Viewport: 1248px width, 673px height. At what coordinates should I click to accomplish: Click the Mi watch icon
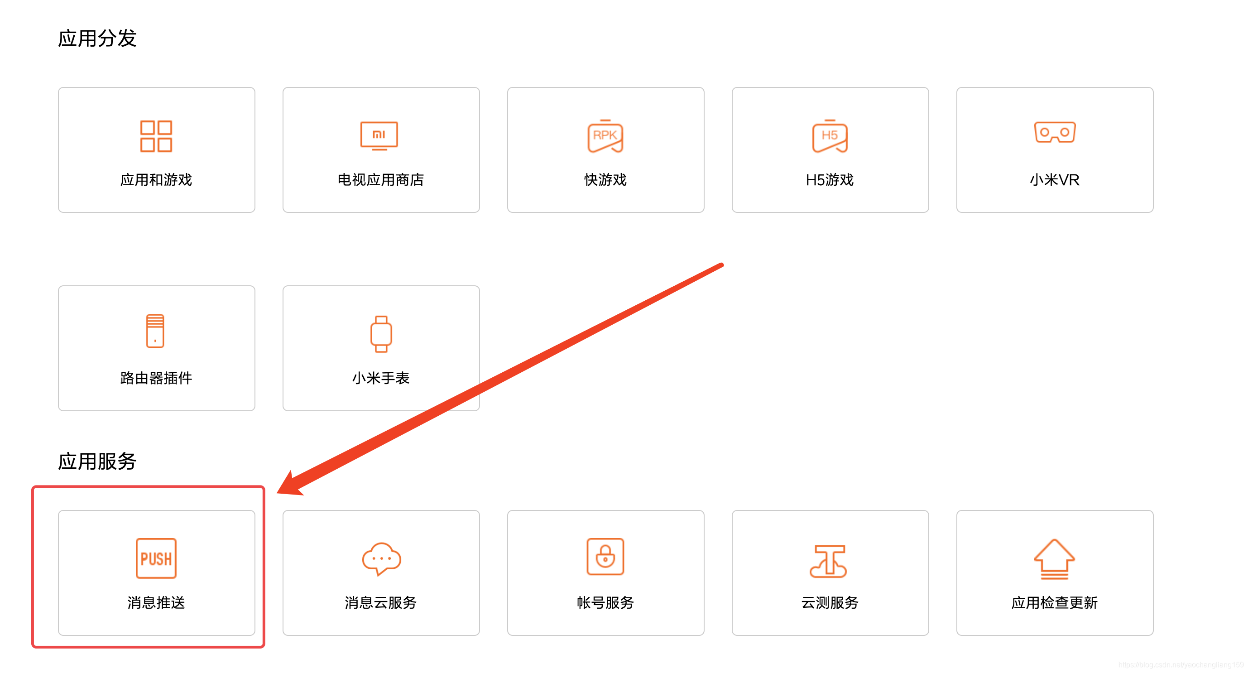(381, 334)
